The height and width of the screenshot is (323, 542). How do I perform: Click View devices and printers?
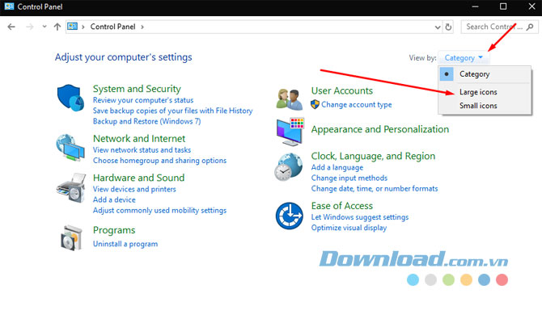click(134, 189)
